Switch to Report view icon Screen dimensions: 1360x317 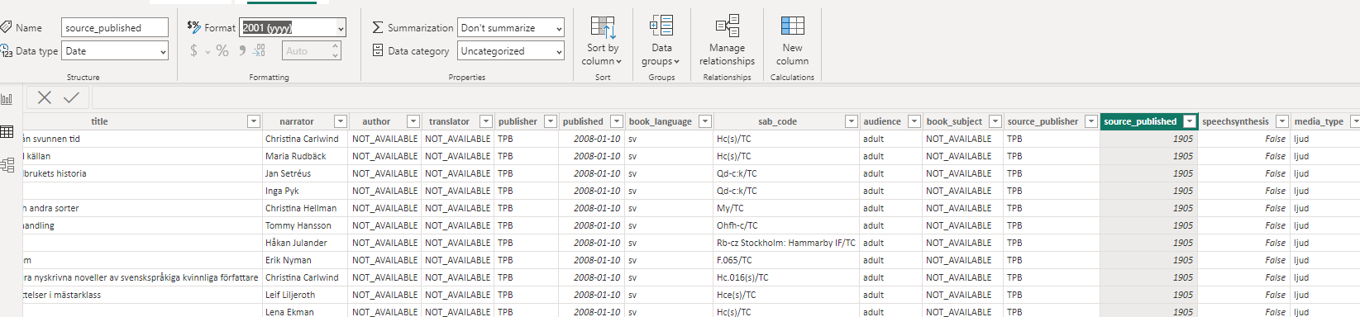[7, 99]
